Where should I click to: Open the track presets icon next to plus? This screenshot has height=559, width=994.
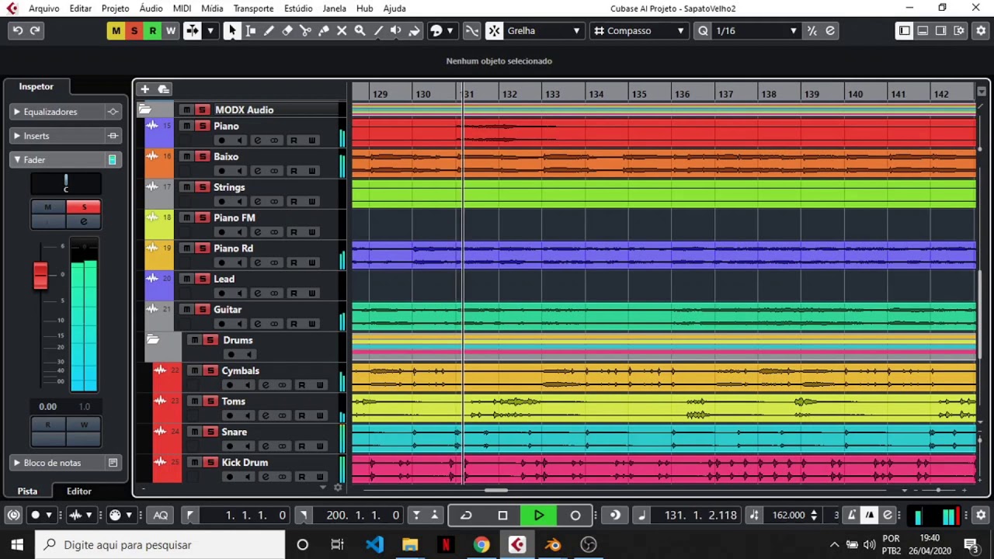(x=163, y=89)
